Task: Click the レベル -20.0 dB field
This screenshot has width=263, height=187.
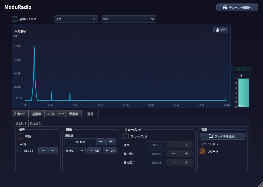Action: (28, 150)
